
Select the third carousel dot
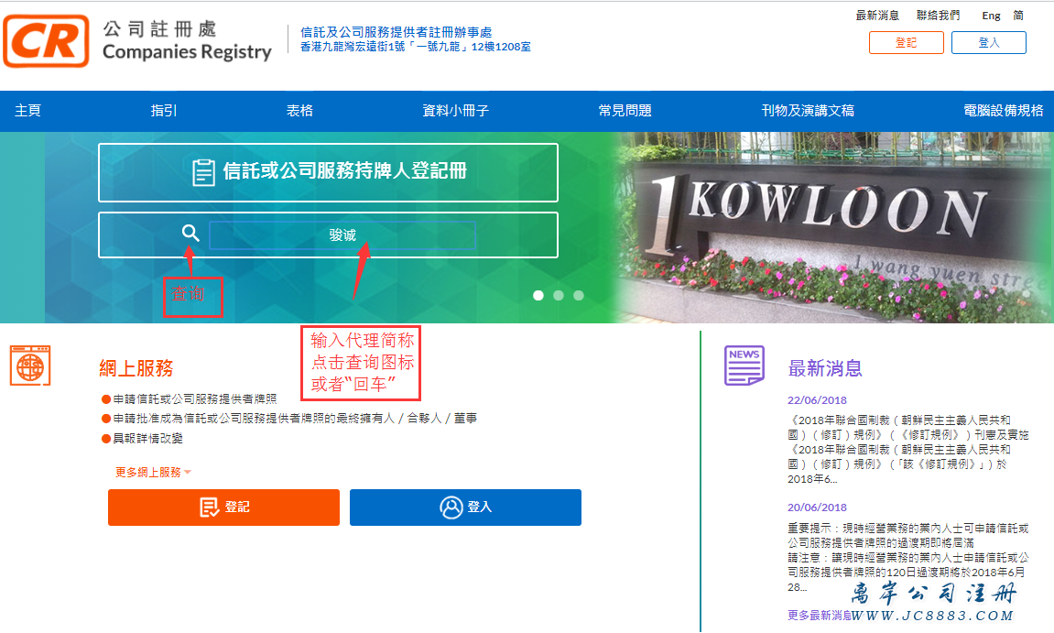click(x=578, y=295)
